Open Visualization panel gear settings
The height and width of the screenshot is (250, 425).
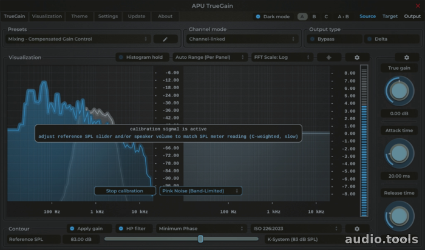tap(357, 58)
